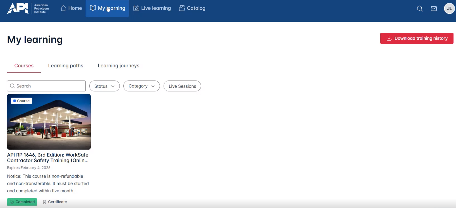Expand the Status filter dropdown
456x208 pixels.
coord(104,86)
